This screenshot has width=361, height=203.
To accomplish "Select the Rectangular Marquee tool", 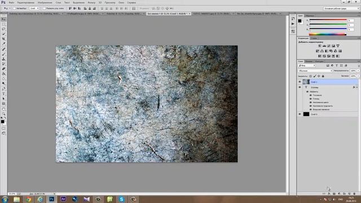I will (3, 24).
